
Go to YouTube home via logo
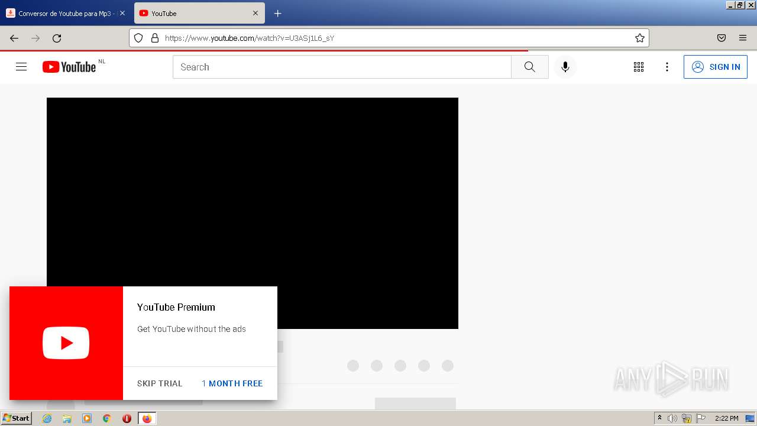[69, 67]
